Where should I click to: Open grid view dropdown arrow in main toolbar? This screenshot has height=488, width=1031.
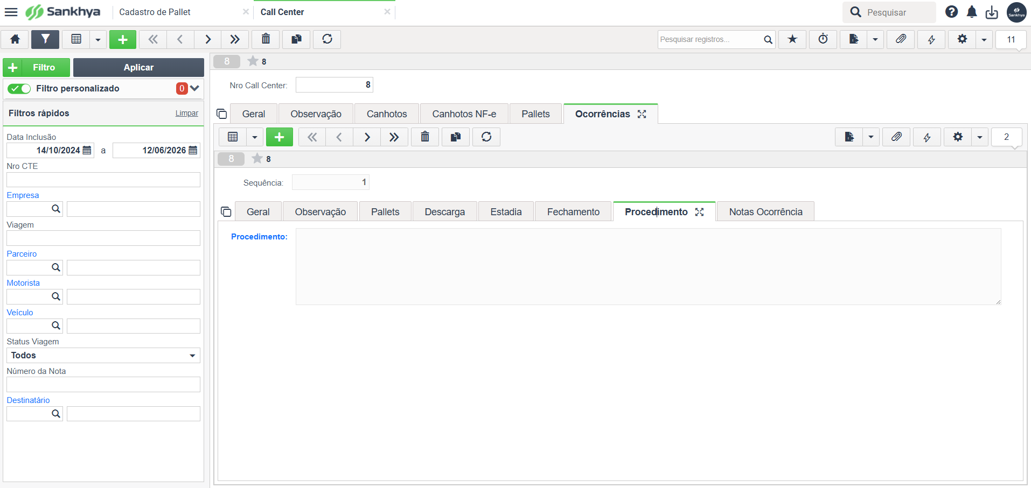(97, 39)
